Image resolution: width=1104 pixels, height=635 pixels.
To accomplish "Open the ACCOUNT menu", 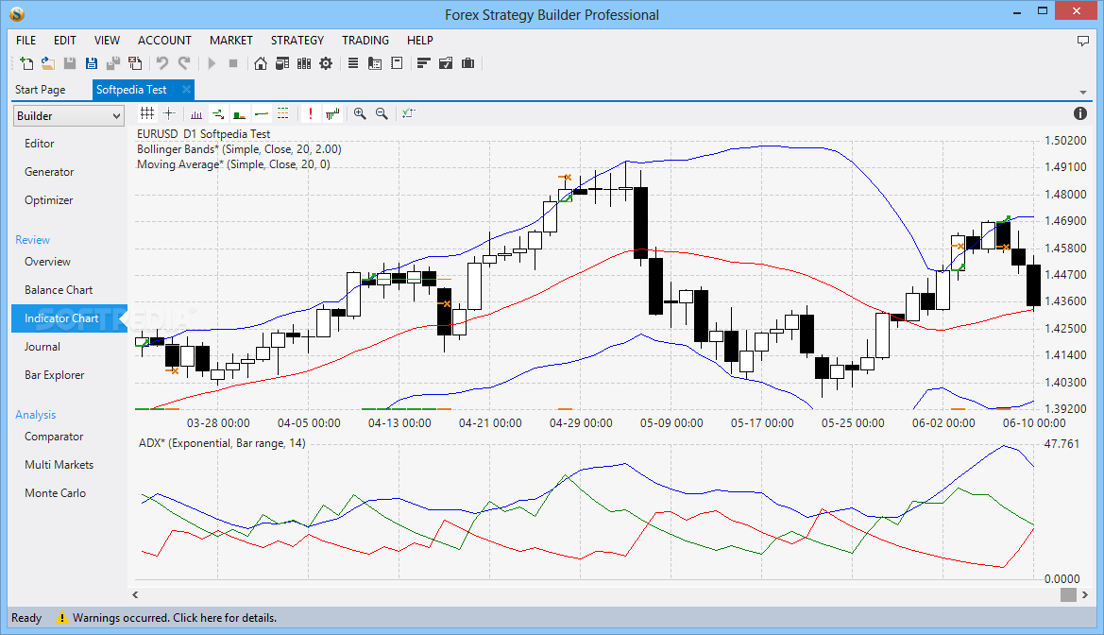I will (x=164, y=41).
